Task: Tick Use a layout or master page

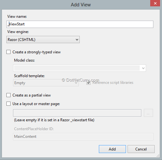Action: coord(8,104)
